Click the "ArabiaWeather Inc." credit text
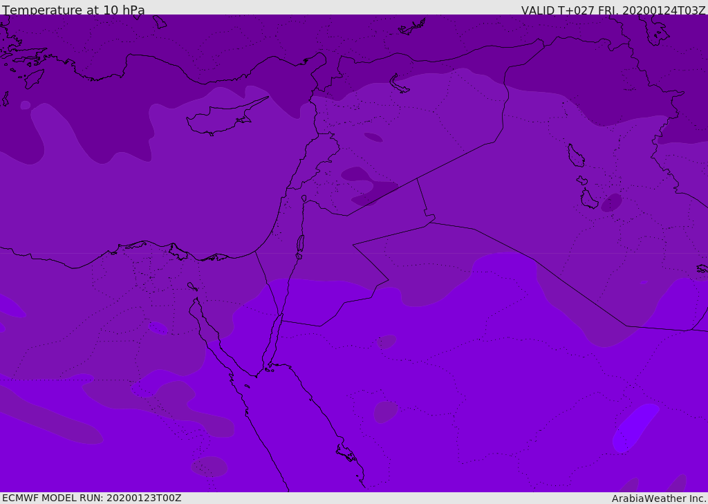Image resolution: width=708 pixels, height=504 pixels. [x=659, y=498]
